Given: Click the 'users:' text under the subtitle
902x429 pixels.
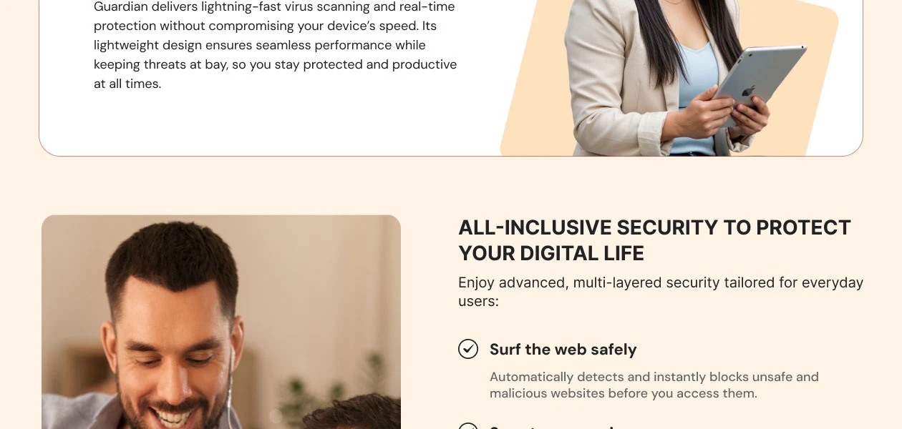Looking at the screenshot, I should tap(478, 301).
